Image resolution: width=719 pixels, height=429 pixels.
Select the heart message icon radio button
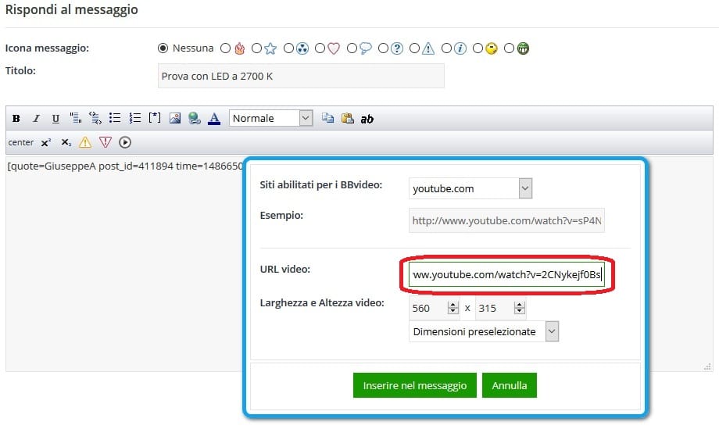pyautogui.click(x=320, y=48)
